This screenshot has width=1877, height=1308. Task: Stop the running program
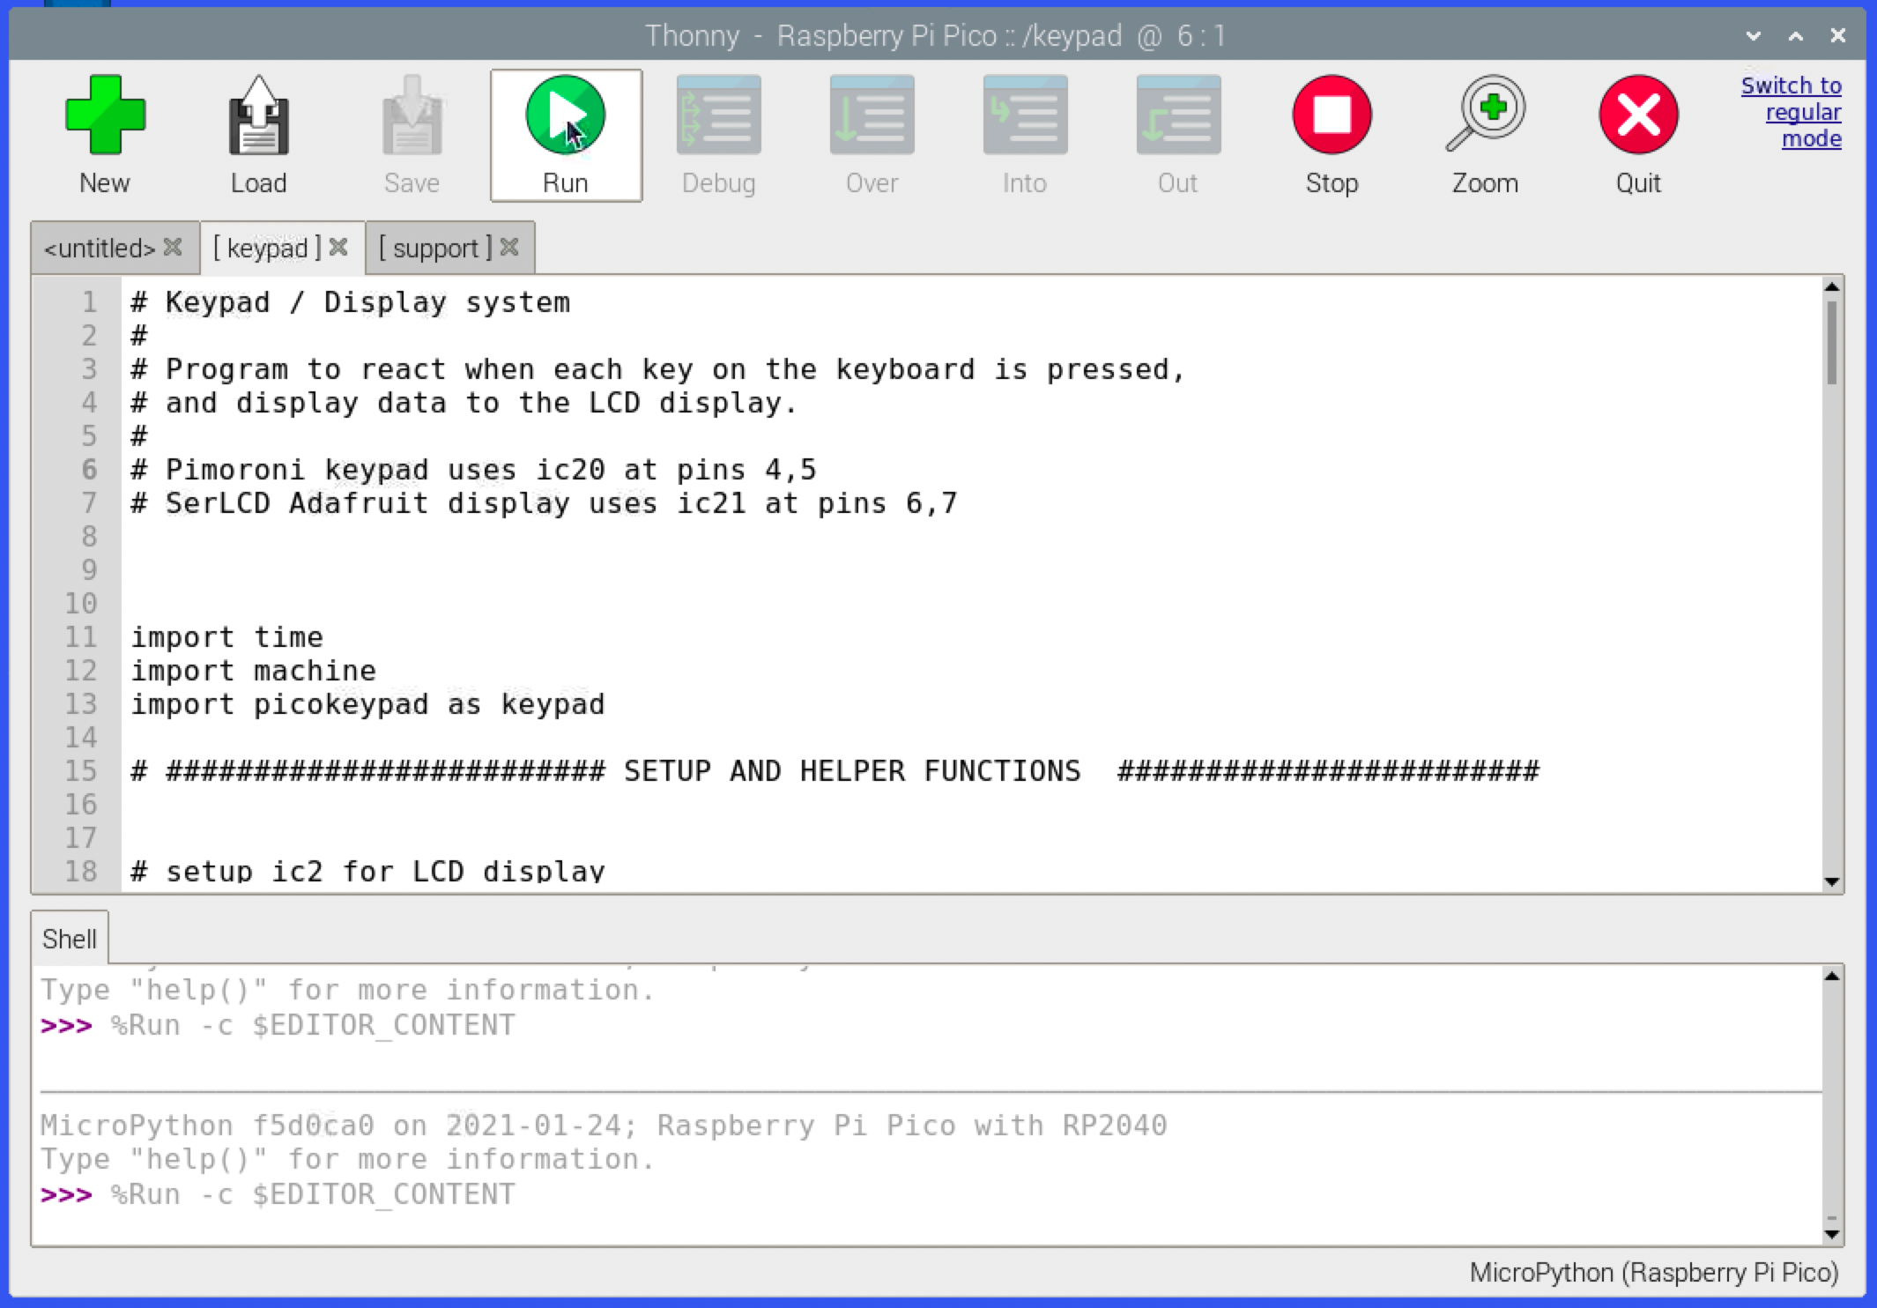tap(1332, 115)
